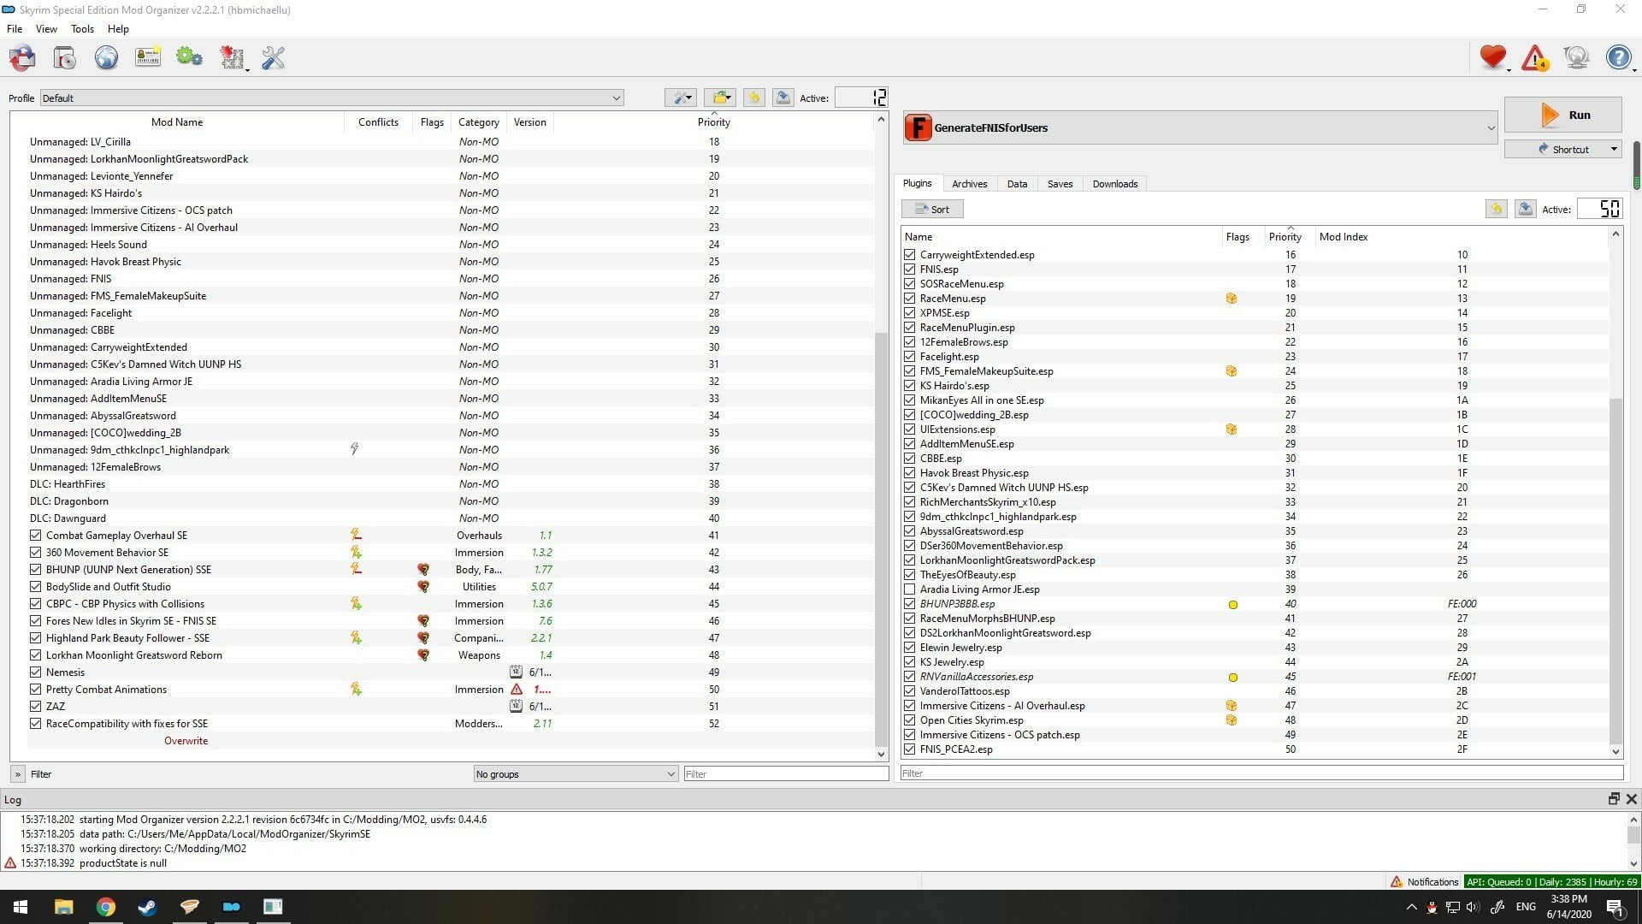Click the yellow flag on BHUNP3BBB.esp
This screenshot has height=924, width=1642.
click(x=1232, y=604)
